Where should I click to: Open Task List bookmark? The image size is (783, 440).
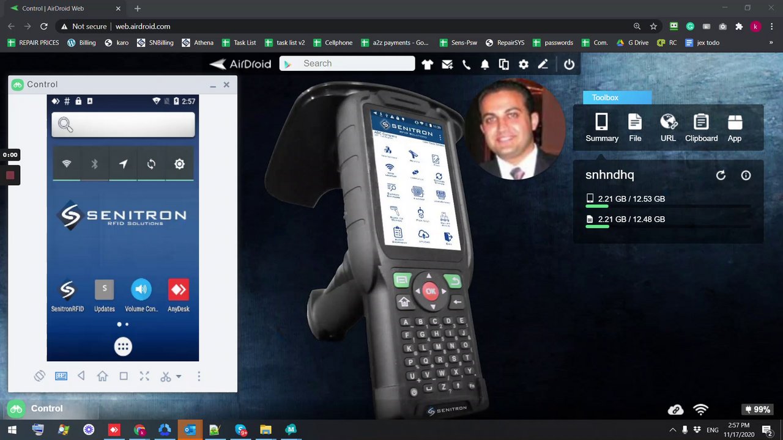[239, 43]
